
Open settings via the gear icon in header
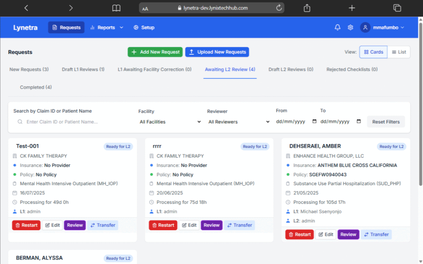(350, 28)
